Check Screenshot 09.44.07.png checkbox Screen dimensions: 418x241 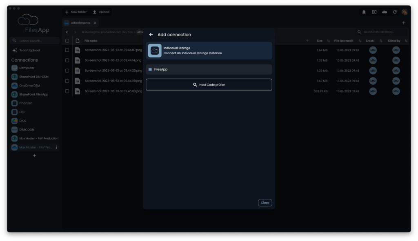tap(67, 50)
